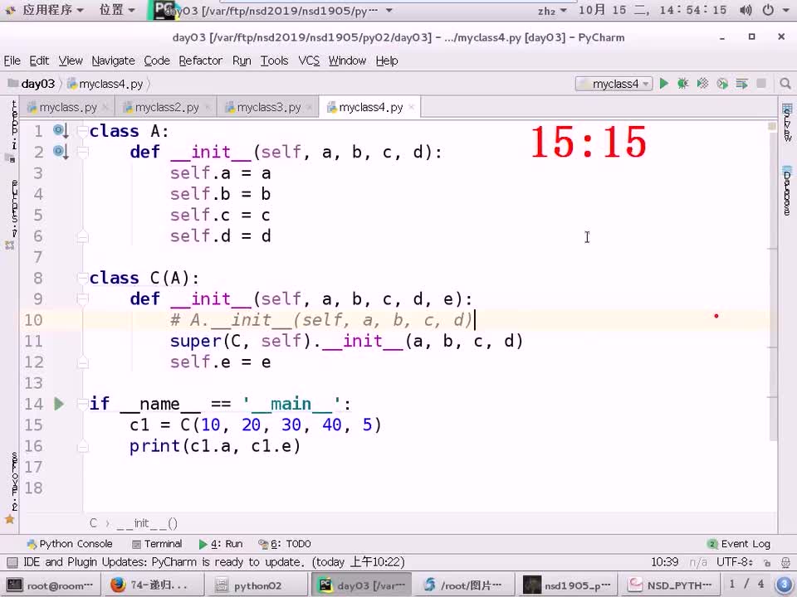Screen dimensions: 797x597
Task: Collapse the if __name__ fold on line 14
Action: click(x=83, y=404)
